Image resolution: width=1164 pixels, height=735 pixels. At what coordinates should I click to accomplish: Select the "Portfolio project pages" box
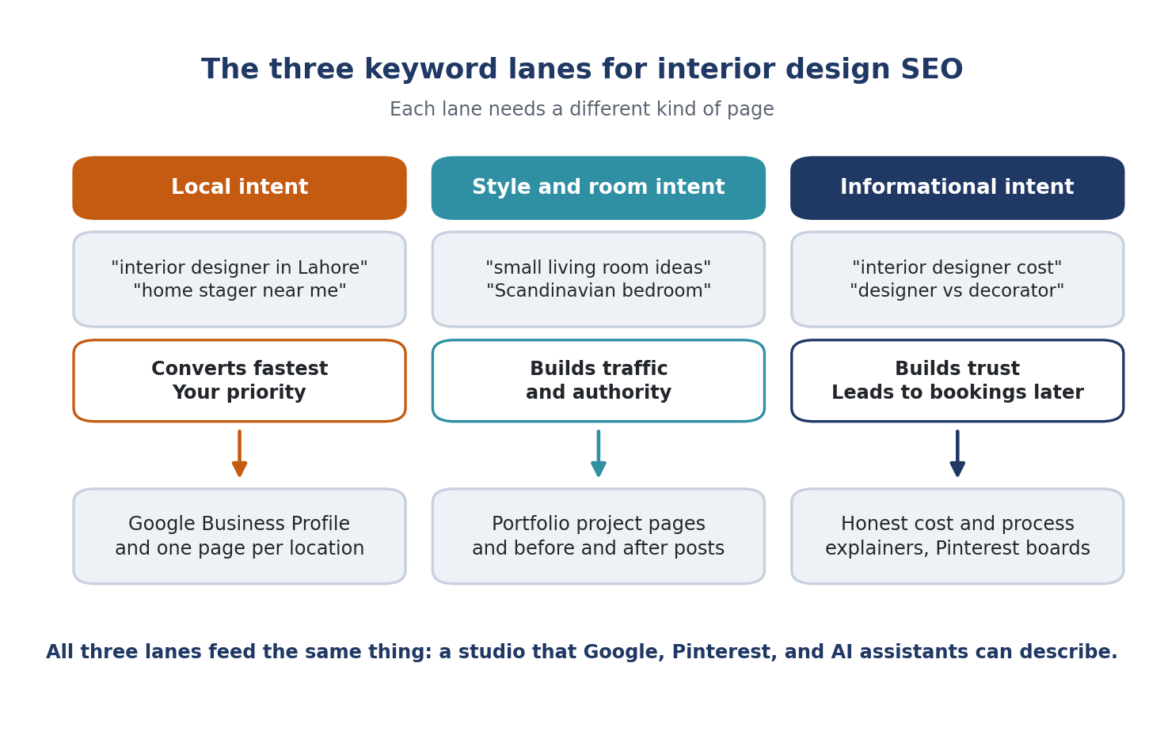(599, 536)
